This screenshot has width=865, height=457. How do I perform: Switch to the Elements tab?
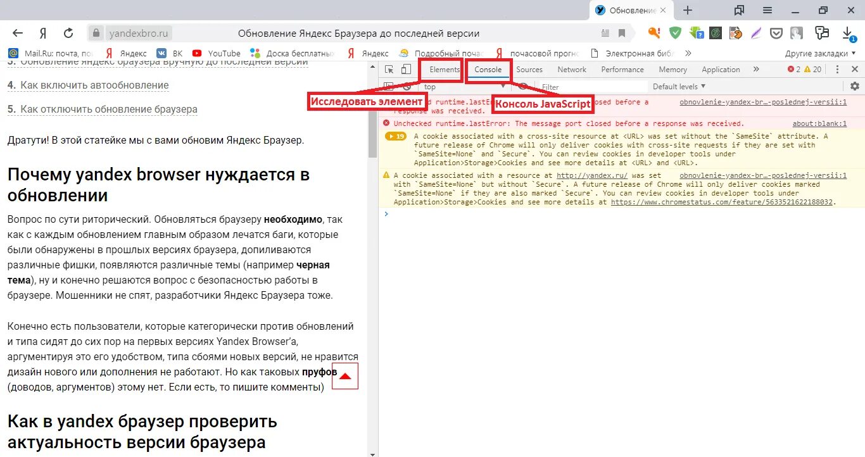coord(445,70)
